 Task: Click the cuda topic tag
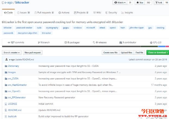39,28
